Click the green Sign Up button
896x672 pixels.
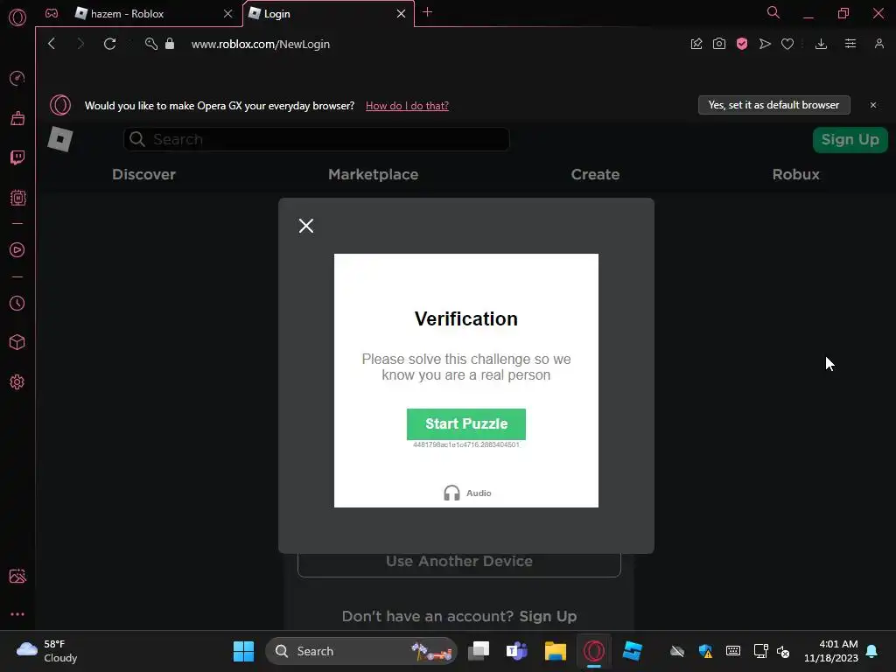click(850, 139)
